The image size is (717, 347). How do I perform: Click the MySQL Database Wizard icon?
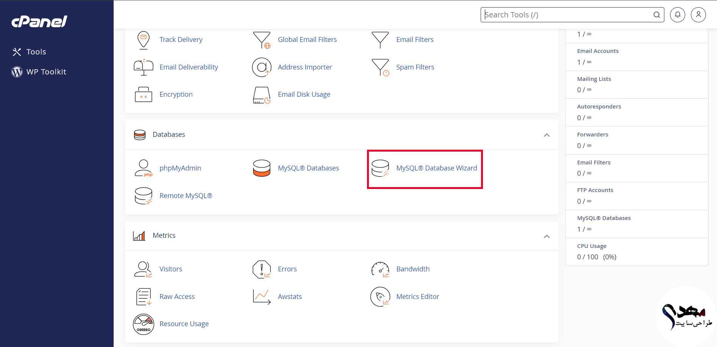380,168
